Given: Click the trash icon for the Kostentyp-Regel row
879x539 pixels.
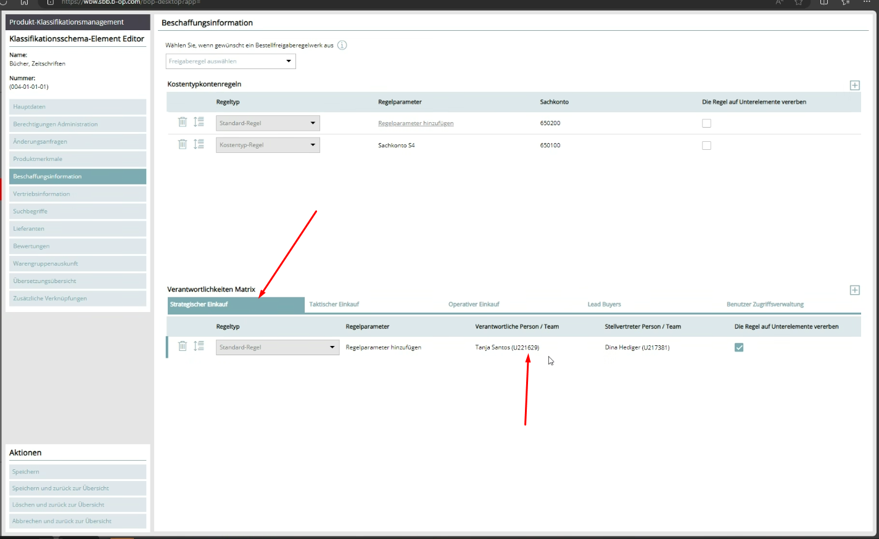Looking at the screenshot, I should pyautogui.click(x=183, y=144).
